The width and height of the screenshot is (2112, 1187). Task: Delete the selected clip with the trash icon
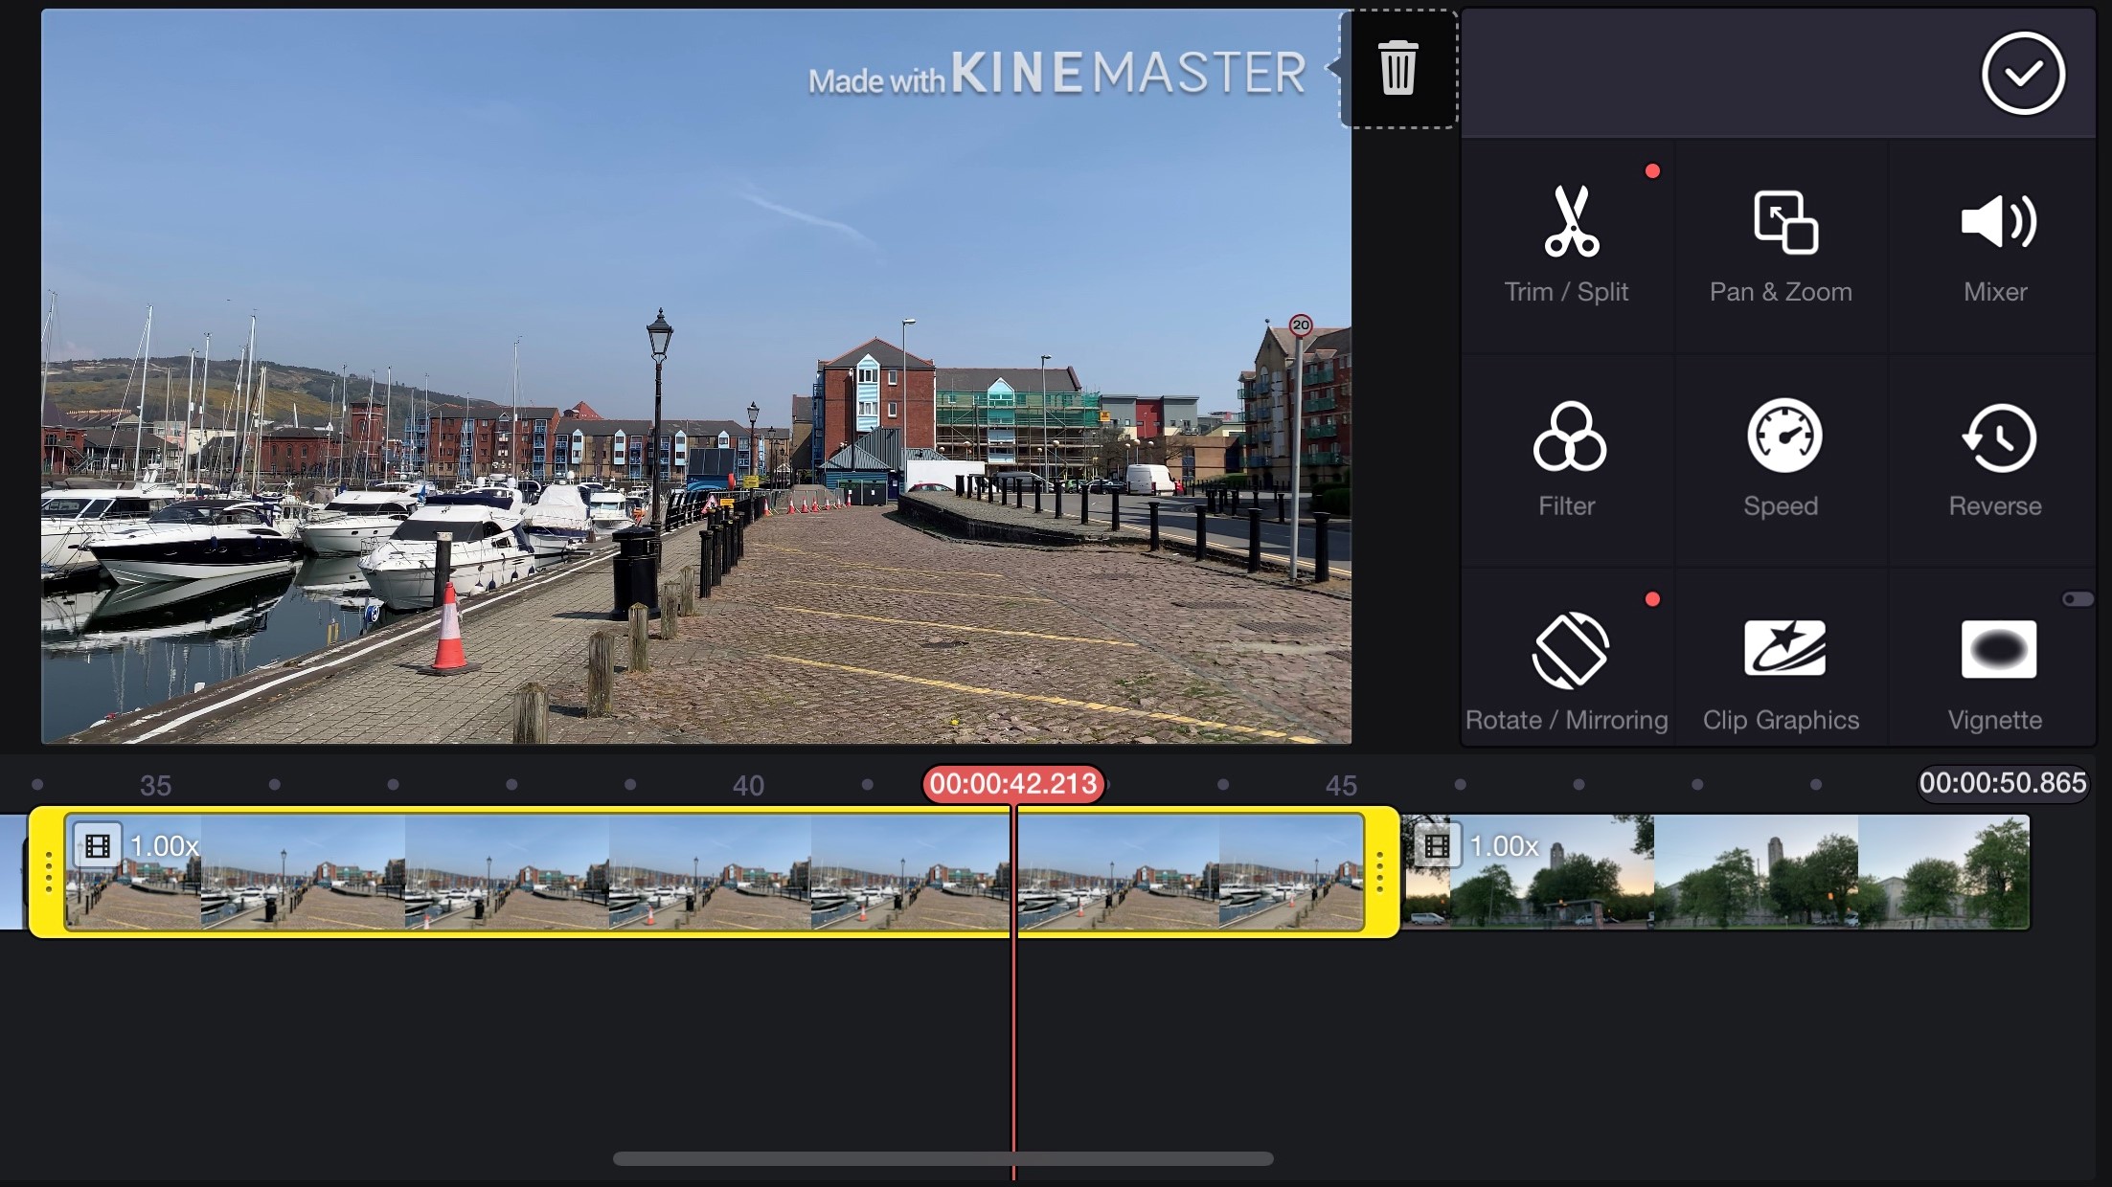point(1398,69)
